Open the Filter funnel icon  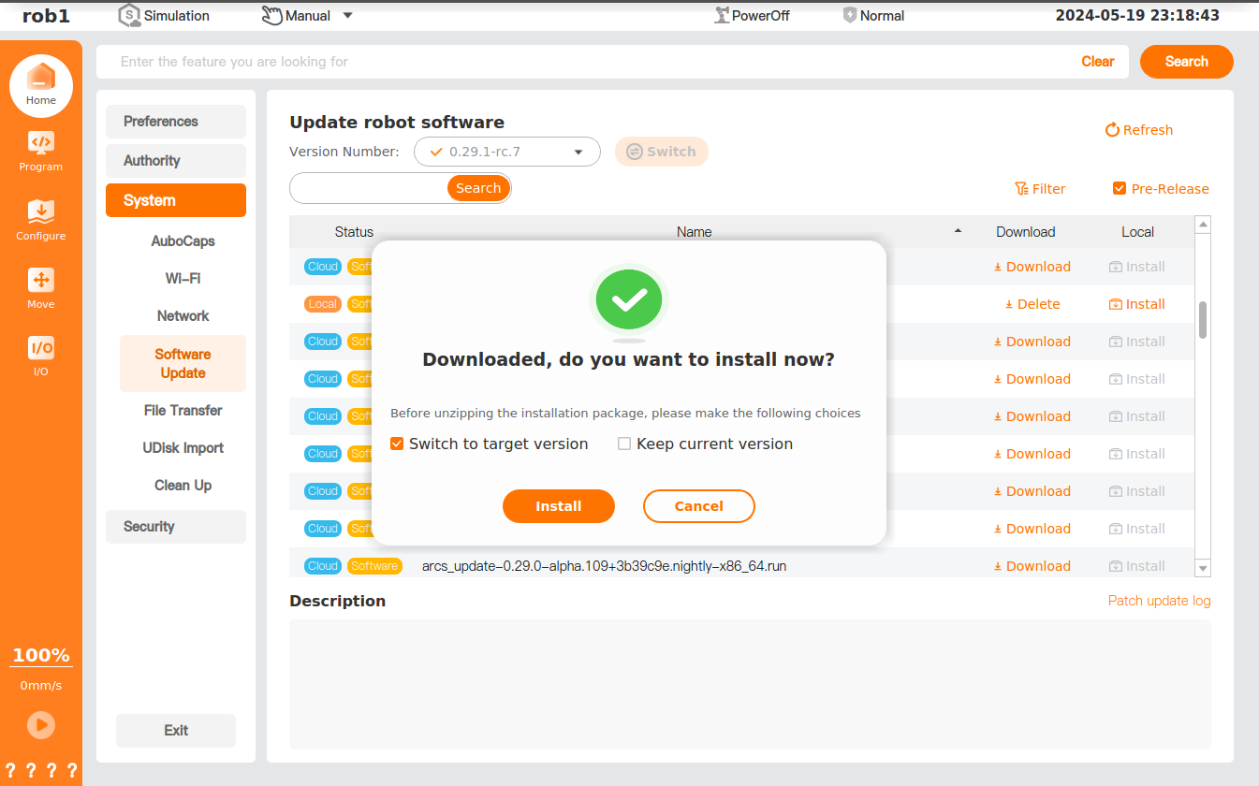click(x=1021, y=189)
